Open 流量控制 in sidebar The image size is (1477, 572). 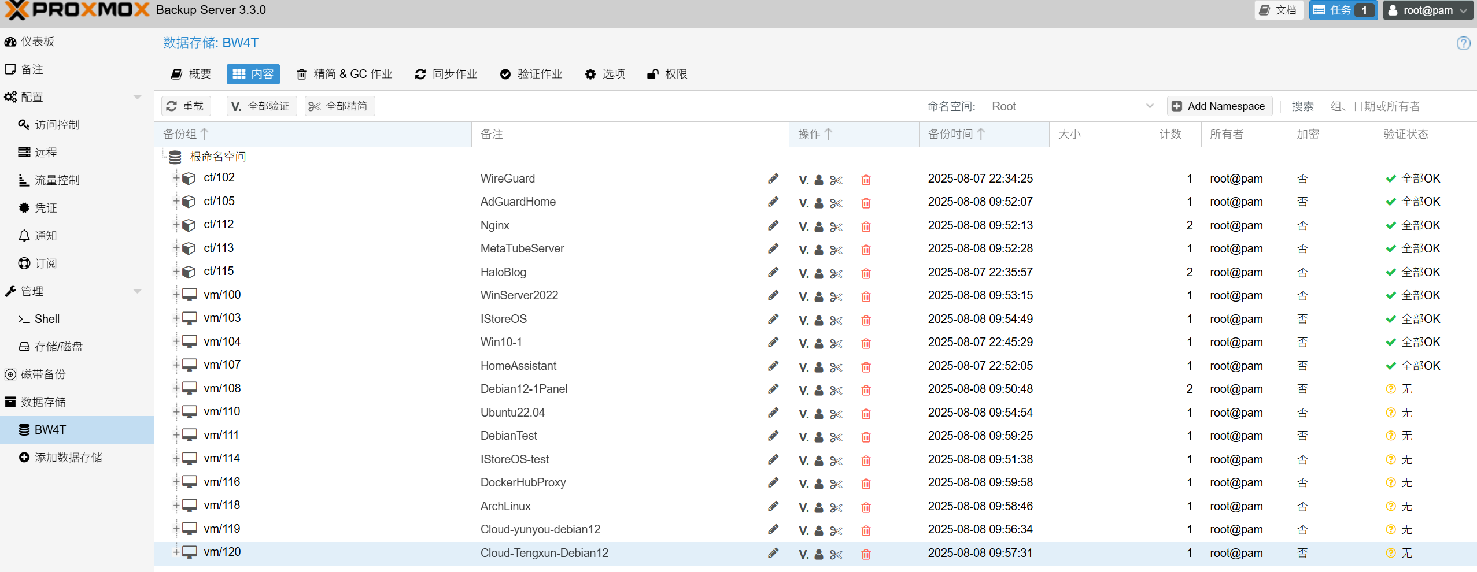click(x=77, y=180)
